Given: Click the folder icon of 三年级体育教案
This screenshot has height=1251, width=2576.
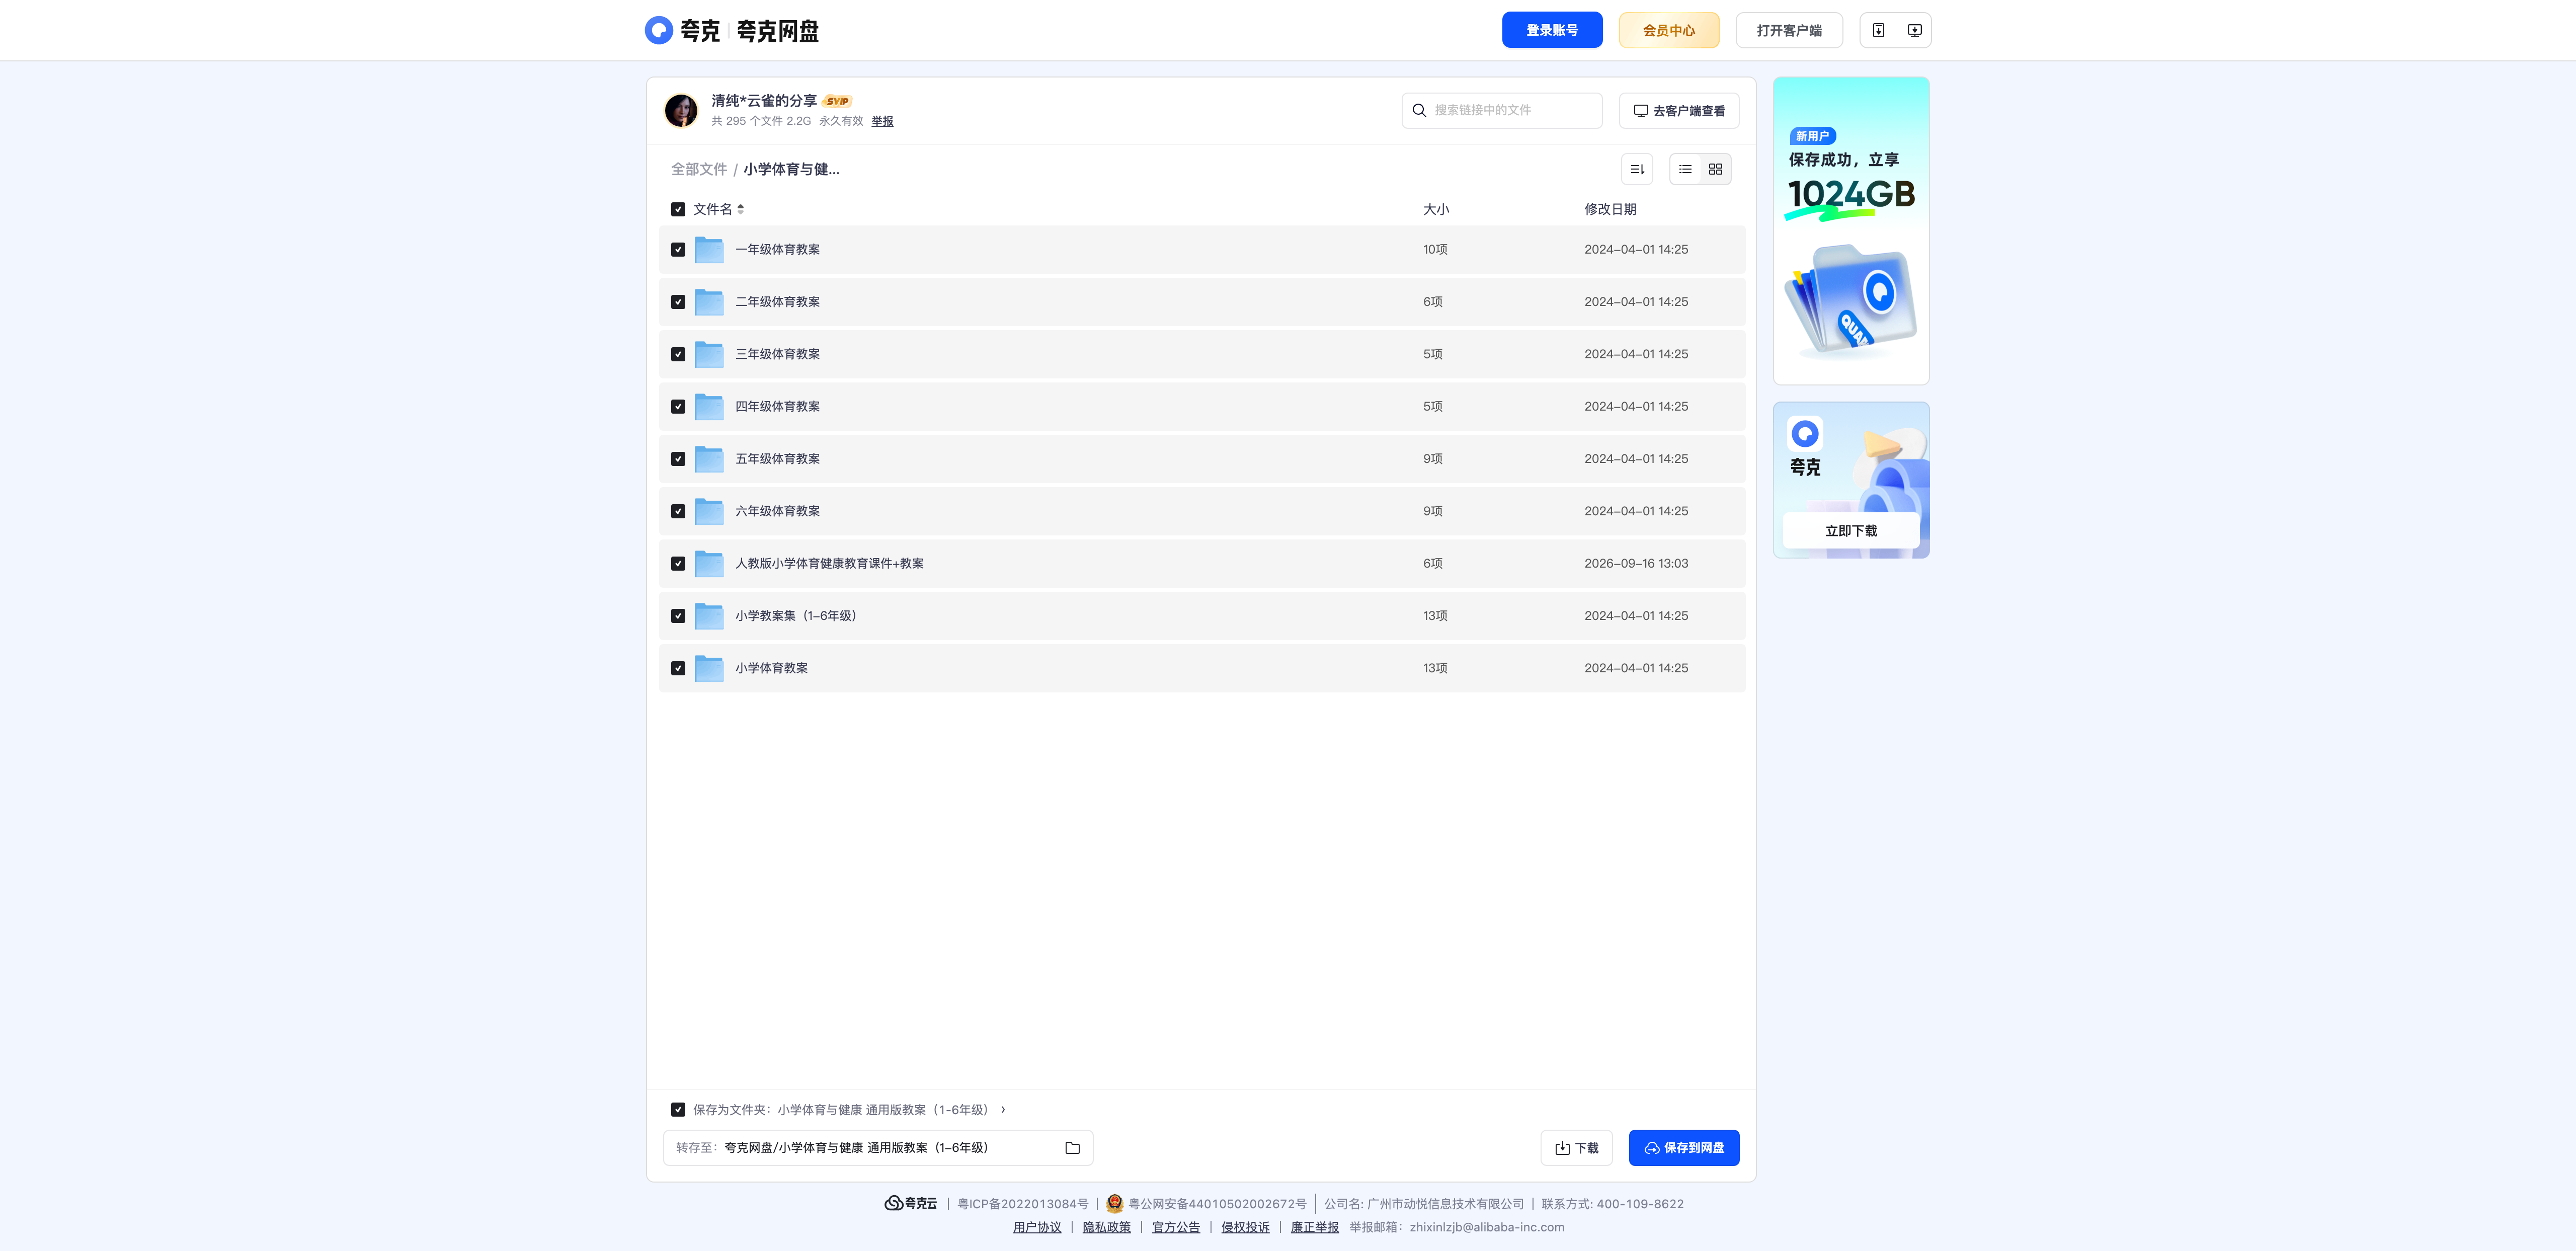Looking at the screenshot, I should pyautogui.click(x=709, y=354).
